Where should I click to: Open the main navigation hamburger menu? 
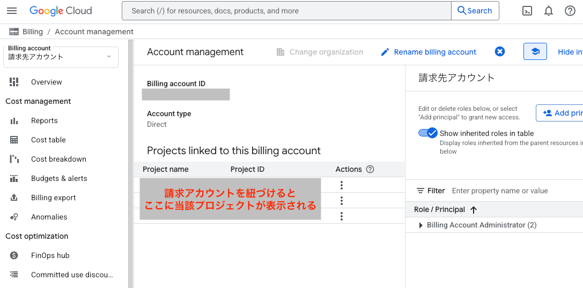tap(12, 11)
